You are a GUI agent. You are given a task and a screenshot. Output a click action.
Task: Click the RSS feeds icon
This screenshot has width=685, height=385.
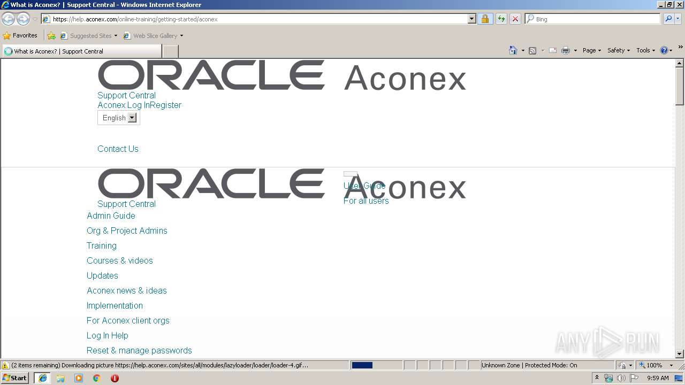tap(532, 50)
